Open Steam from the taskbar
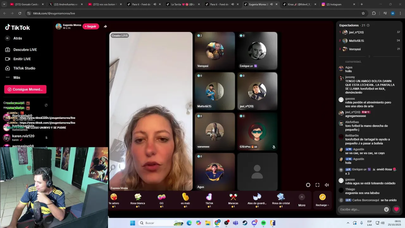Image resolution: width=405 pixels, height=228 pixels. point(245,223)
